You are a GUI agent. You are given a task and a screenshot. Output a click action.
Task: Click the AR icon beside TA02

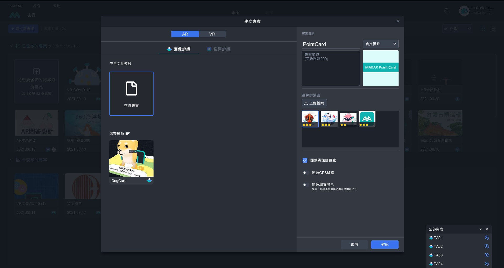pyautogui.click(x=431, y=246)
